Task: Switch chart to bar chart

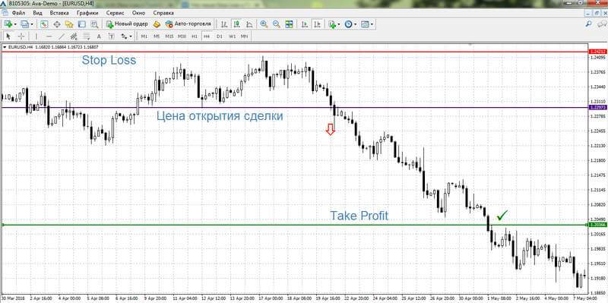Action: point(223,24)
